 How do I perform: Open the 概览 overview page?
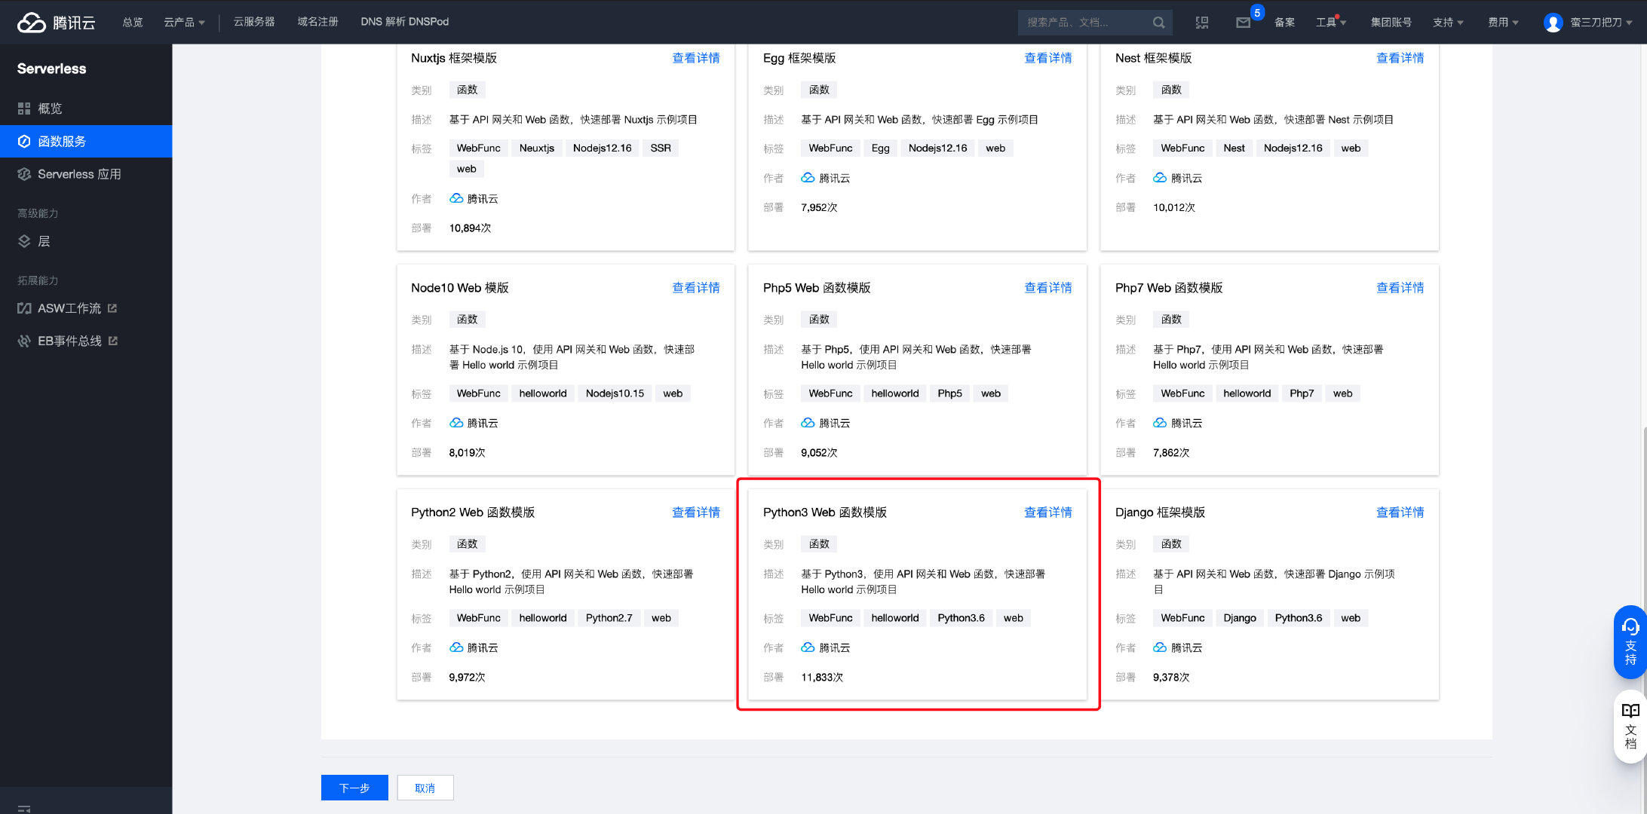50,109
